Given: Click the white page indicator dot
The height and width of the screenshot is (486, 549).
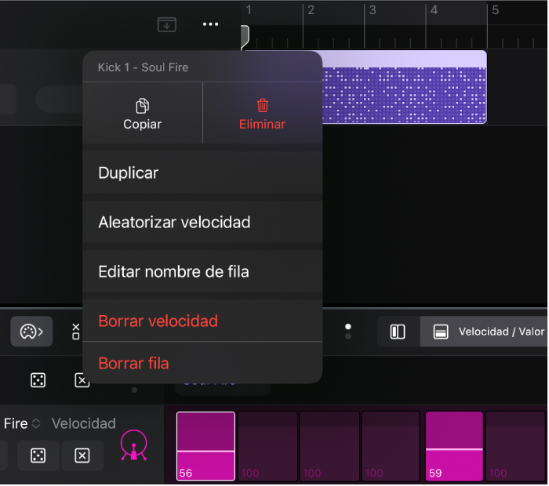Looking at the screenshot, I should coord(349,328).
